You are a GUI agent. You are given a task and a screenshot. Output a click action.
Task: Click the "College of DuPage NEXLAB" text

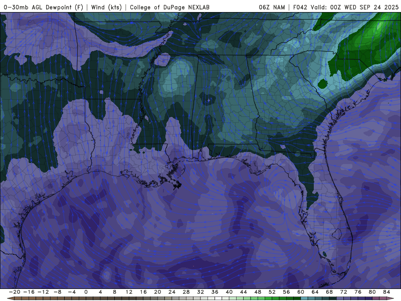(169, 7)
